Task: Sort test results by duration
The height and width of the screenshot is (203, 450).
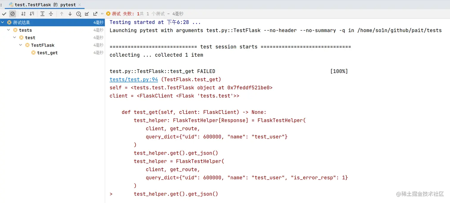Action: 32,14
